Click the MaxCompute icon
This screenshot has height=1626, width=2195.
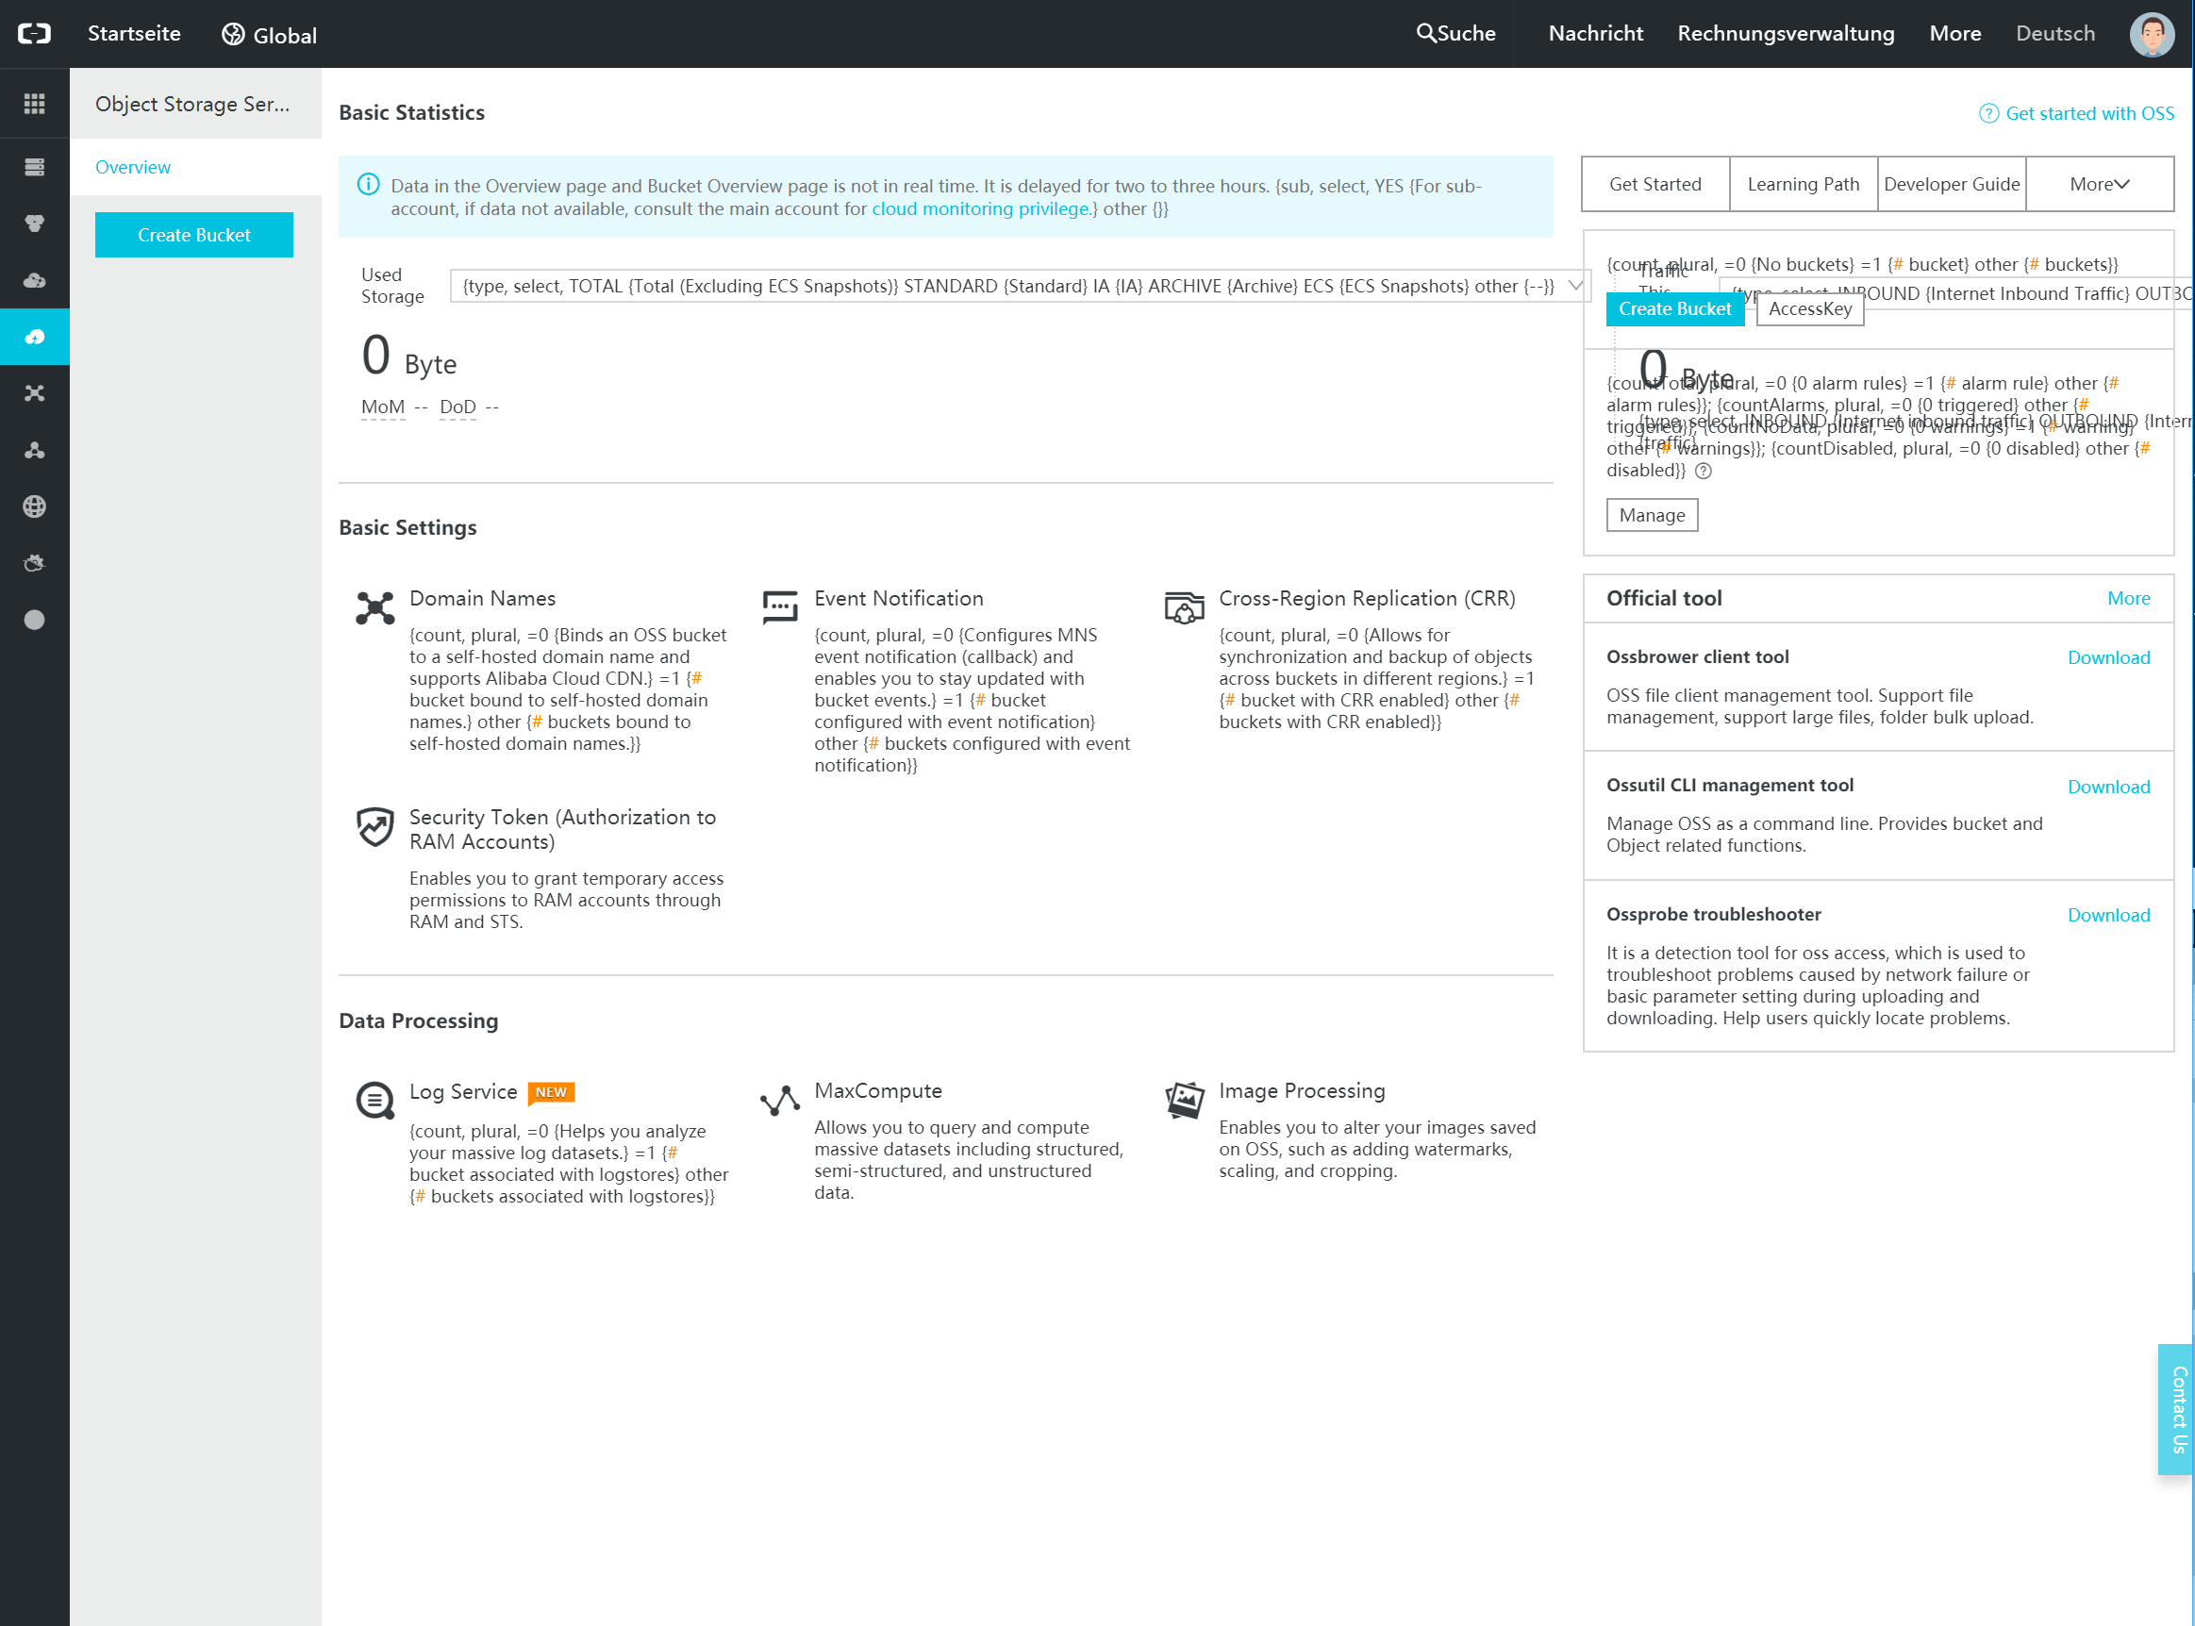coord(779,1101)
